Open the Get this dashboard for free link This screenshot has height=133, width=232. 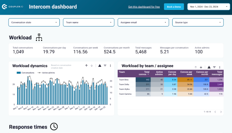pos(144,7)
